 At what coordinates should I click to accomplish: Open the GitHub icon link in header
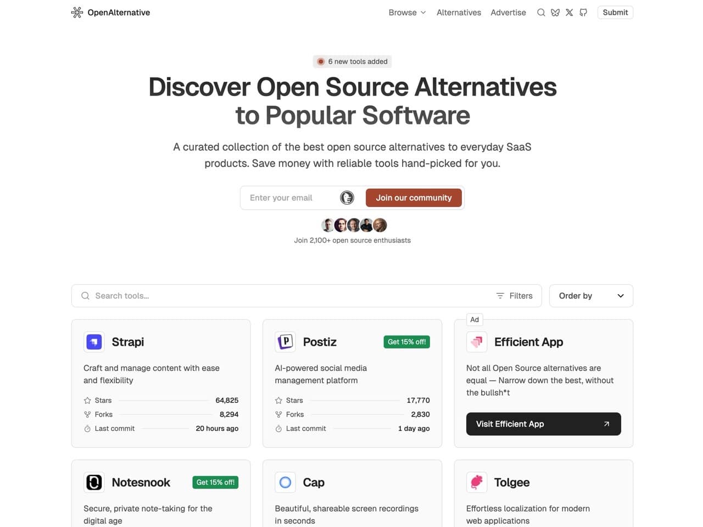pyautogui.click(x=583, y=13)
